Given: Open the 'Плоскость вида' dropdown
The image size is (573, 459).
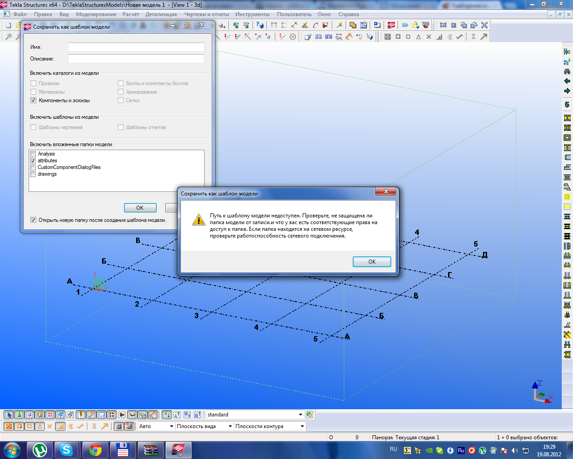Looking at the screenshot, I should click(x=230, y=426).
